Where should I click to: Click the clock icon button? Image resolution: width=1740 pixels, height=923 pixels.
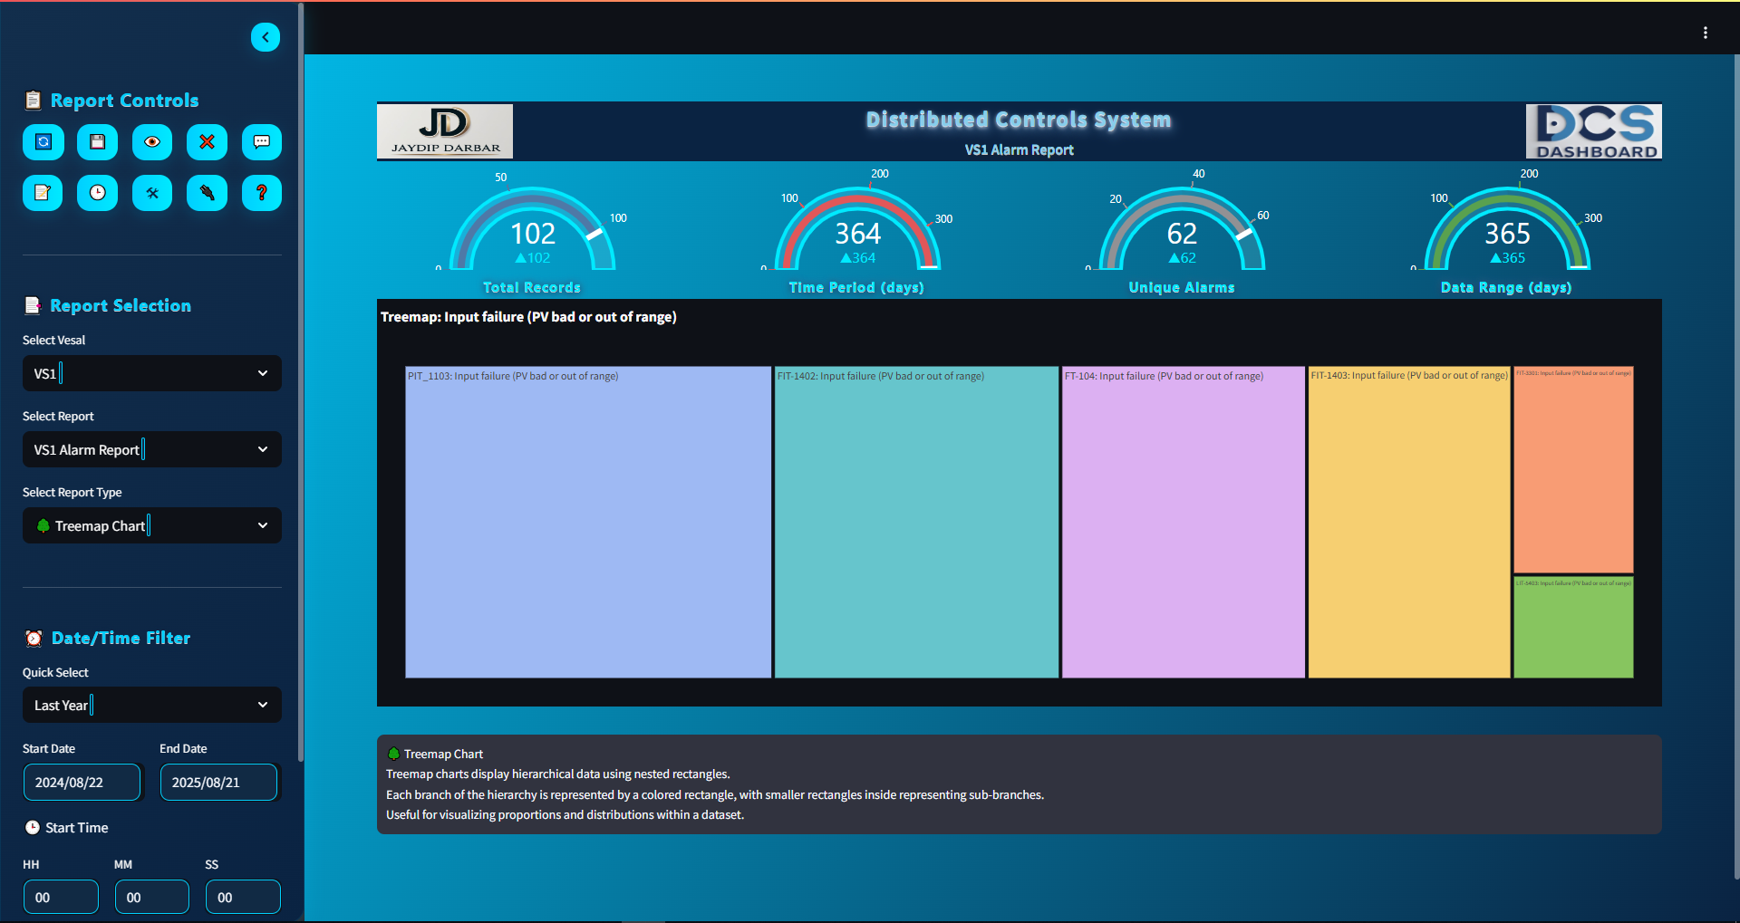[98, 193]
